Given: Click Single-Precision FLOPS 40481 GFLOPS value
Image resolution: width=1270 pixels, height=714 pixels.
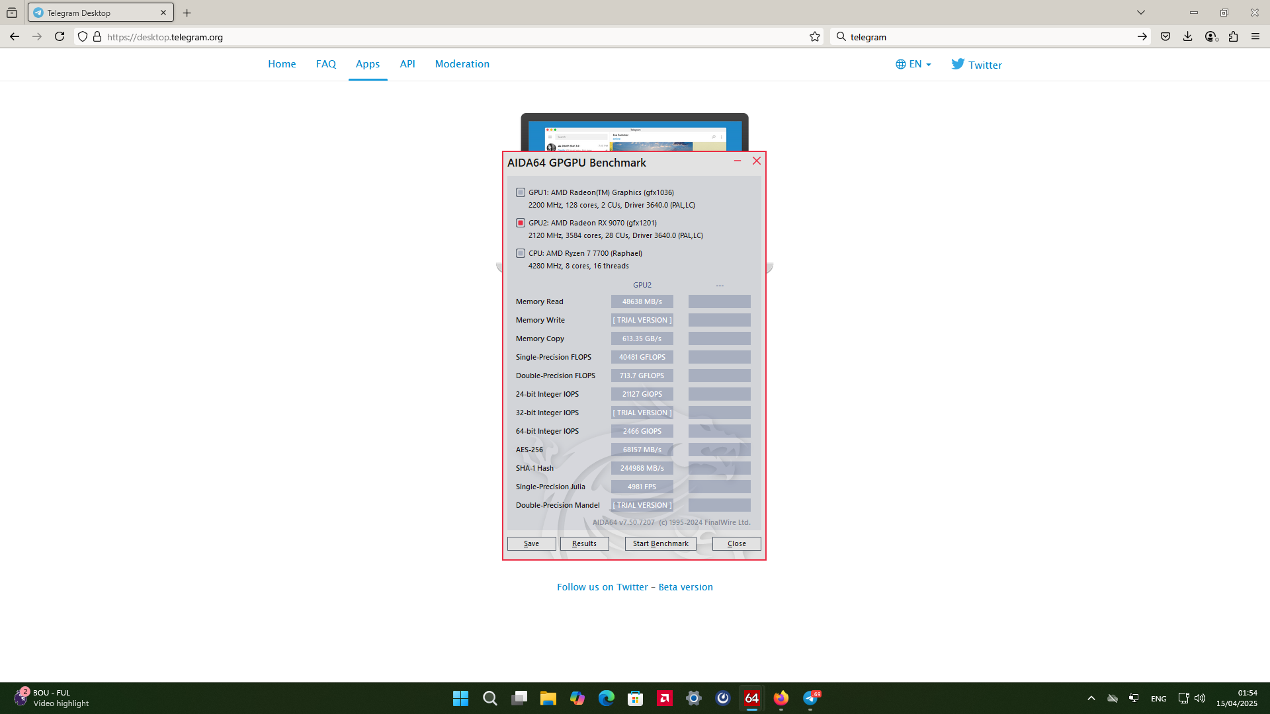Looking at the screenshot, I should tap(642, 357).
